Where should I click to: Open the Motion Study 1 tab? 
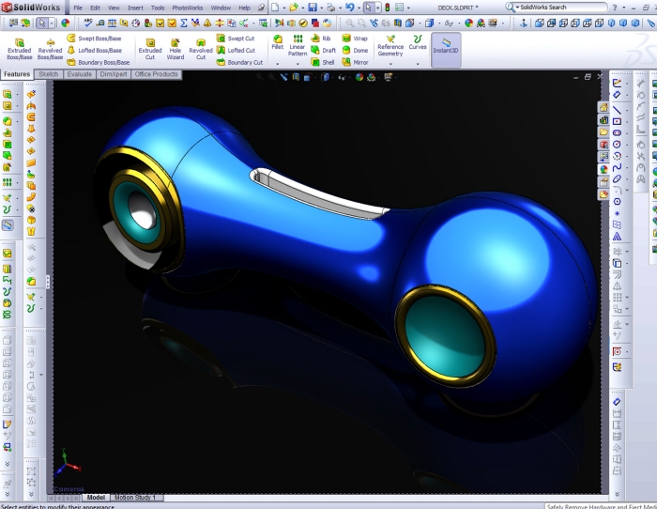[x=136, y=497]
